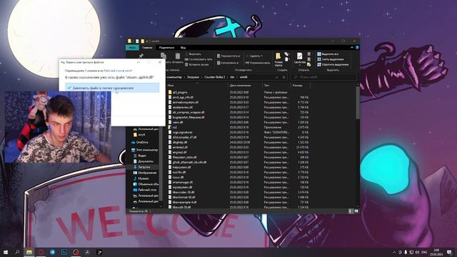Close the file replace dialog
This screenshot has width=457, height=257.
(x=160, y=62)
